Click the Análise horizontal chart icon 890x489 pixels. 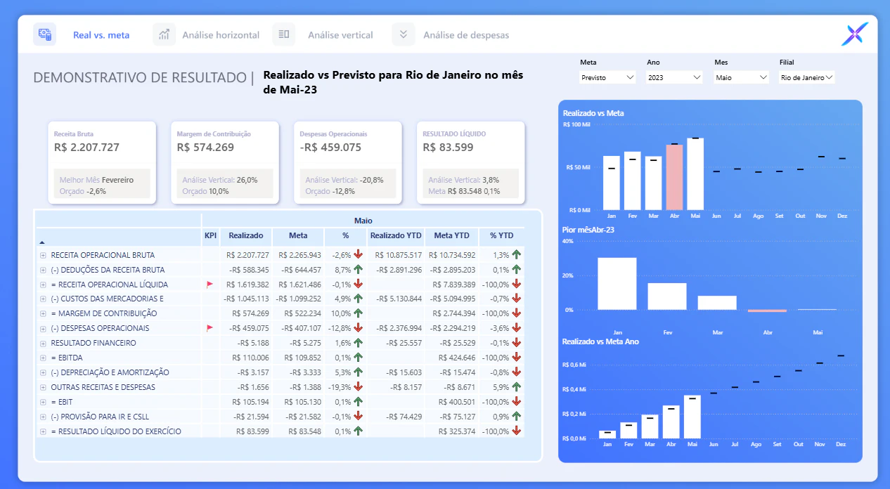pos(165,34)
